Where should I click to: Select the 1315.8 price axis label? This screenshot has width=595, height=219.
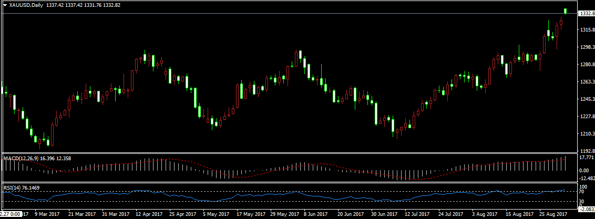point(586,30)
